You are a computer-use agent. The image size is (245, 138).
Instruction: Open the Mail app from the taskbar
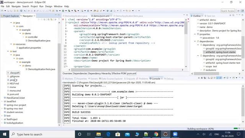coord(127,134)
